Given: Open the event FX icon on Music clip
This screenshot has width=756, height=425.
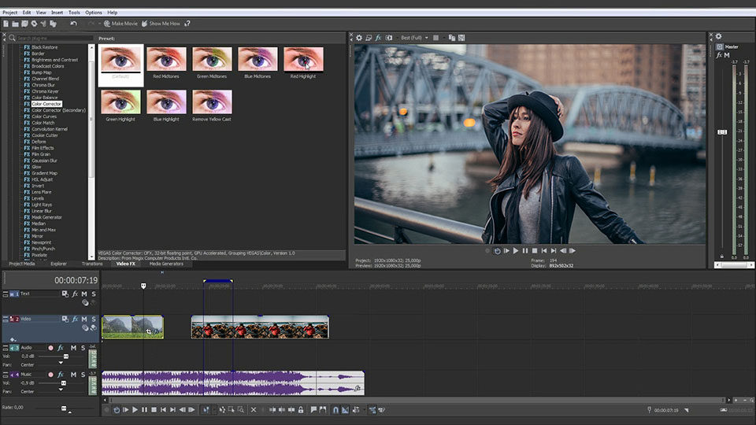Looking at the screenshot, I should pos(358,388).
